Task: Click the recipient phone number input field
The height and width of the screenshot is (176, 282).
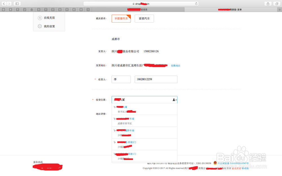Action: (x=156, y=79)
